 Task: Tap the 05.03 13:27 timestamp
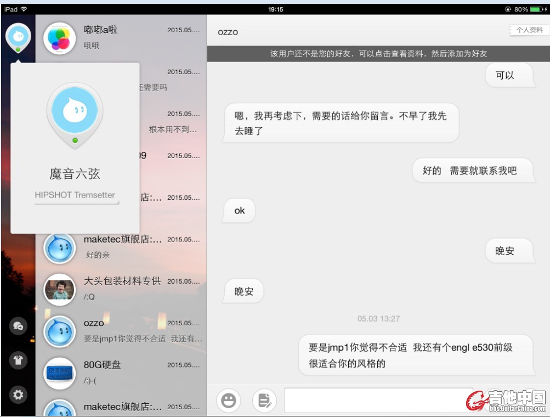click(x=378, y=319)
